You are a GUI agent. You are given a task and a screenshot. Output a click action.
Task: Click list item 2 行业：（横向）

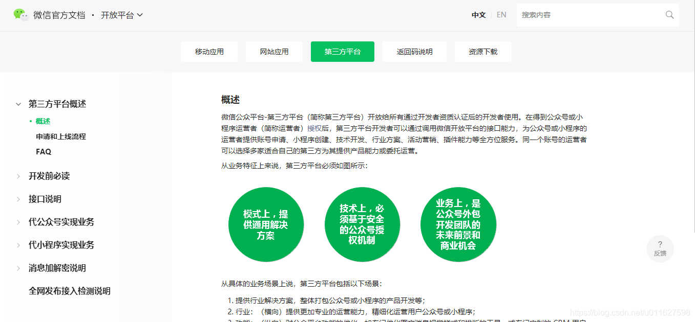pos(355,312)
